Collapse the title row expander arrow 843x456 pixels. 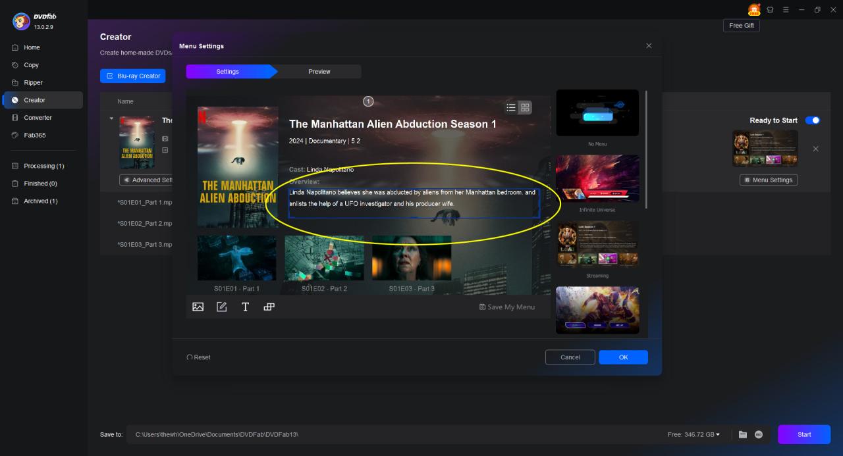click(x=111, y=119)
